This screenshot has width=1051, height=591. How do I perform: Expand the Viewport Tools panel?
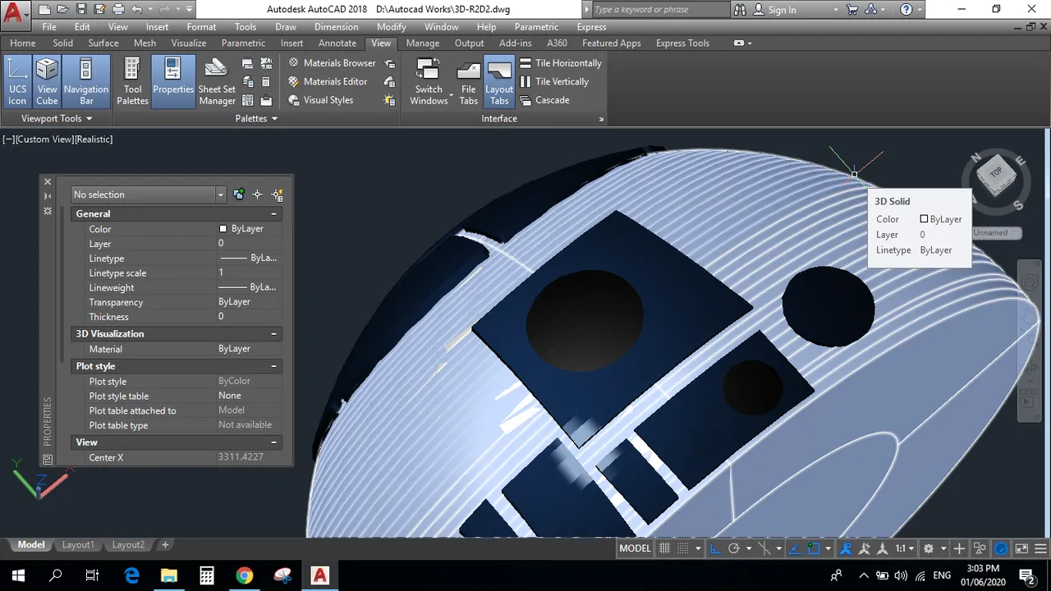coord(56,118)
